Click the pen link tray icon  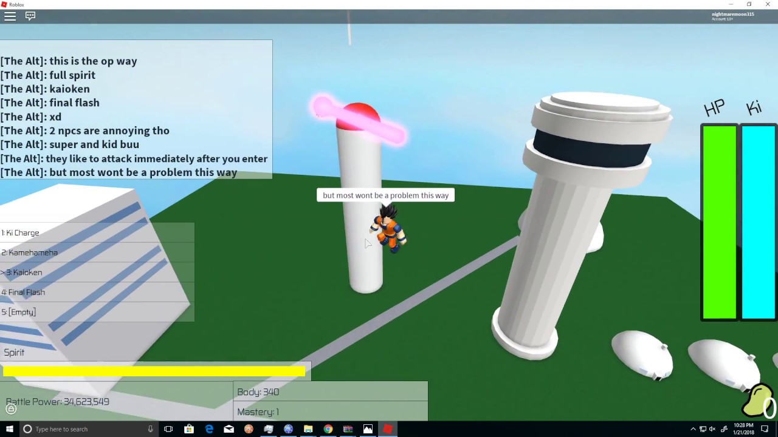click(x=723, y=429)
